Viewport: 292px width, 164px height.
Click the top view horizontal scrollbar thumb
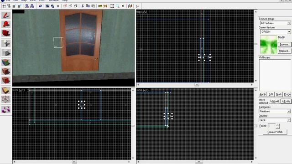pyautogui.click(x=197, y=85)
